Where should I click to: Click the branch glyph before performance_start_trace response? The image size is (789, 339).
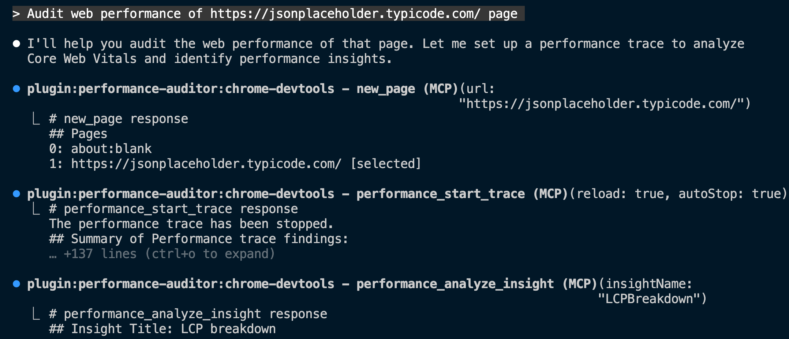point(36,209)
